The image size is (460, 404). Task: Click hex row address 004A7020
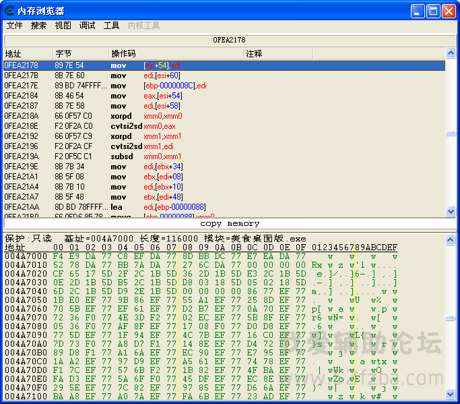click(x=26, y=274)
